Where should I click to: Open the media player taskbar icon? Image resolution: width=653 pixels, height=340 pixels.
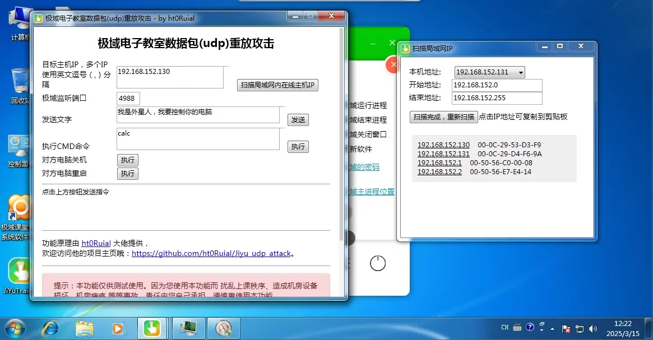118,328
